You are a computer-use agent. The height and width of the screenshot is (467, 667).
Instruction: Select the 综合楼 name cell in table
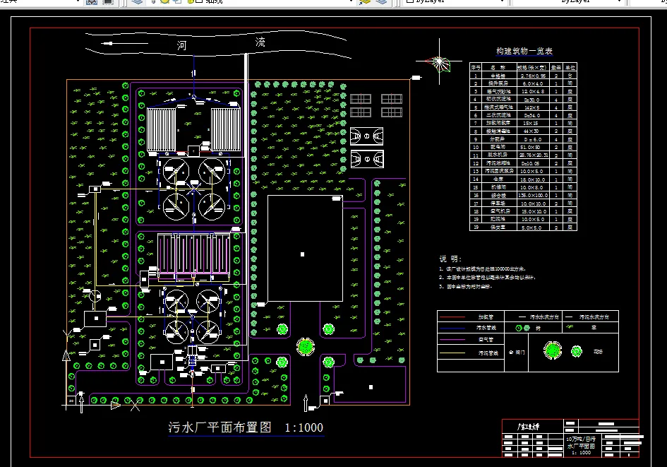[498, 196]
